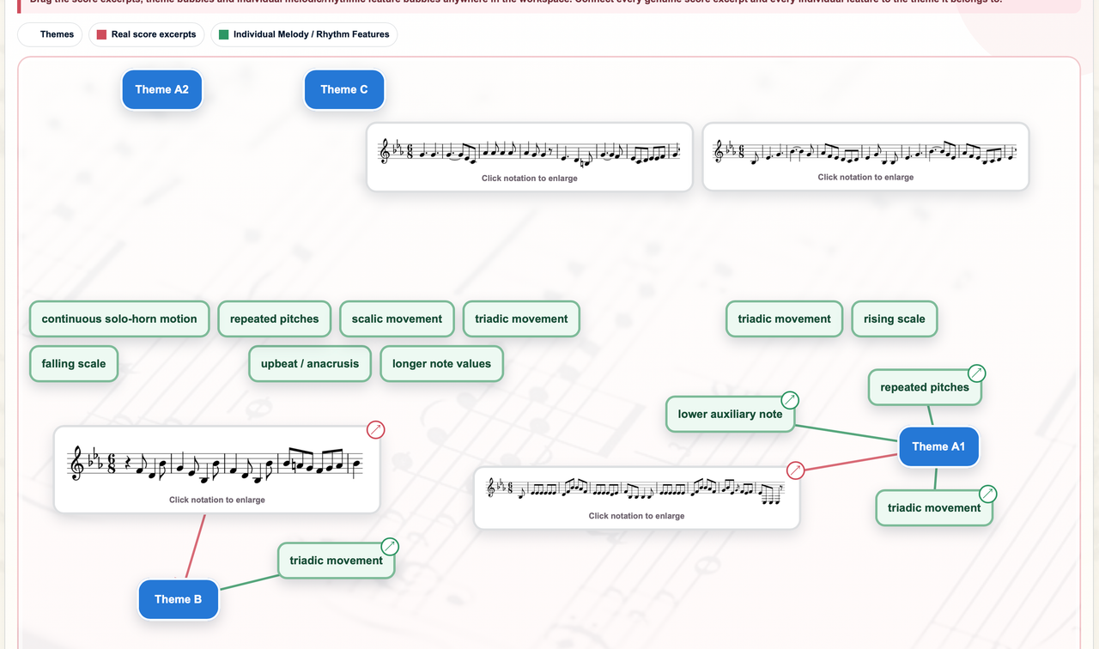Click the Themes legend label
Screen dimensions: 1099x649
57,34
